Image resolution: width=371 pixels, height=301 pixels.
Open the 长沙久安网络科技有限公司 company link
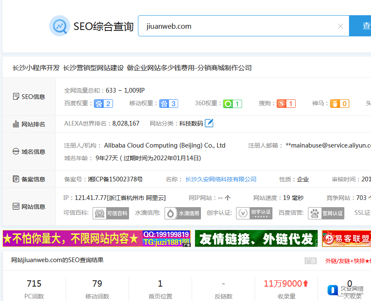coord(221,179)
